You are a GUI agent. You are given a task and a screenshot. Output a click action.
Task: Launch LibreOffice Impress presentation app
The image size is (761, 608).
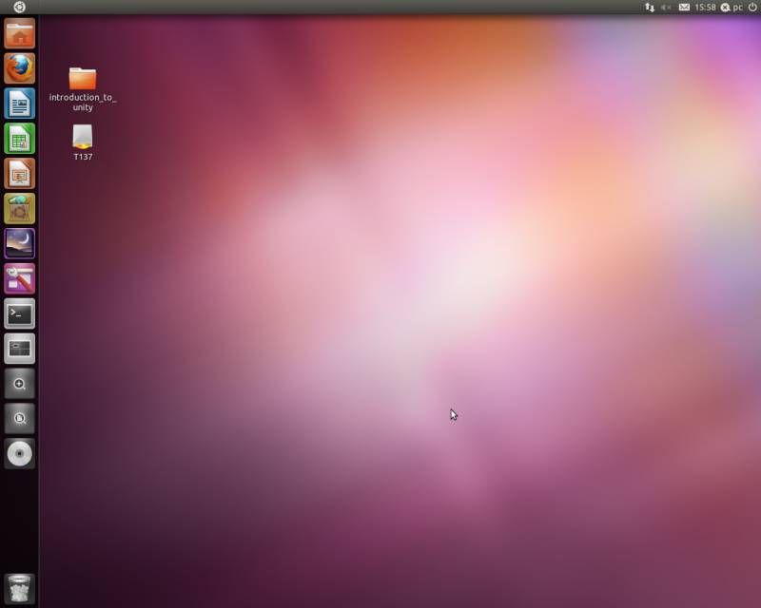[x=19, y=174]
